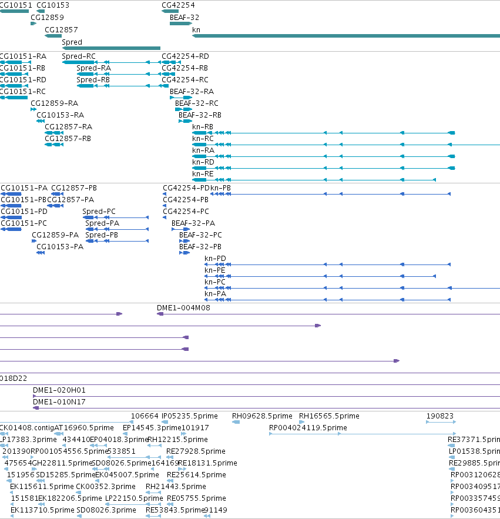Click EST EK045007.5prime
Image resolution: width=500 pixels, height=519 pixels.
click(x=98, y=481)
